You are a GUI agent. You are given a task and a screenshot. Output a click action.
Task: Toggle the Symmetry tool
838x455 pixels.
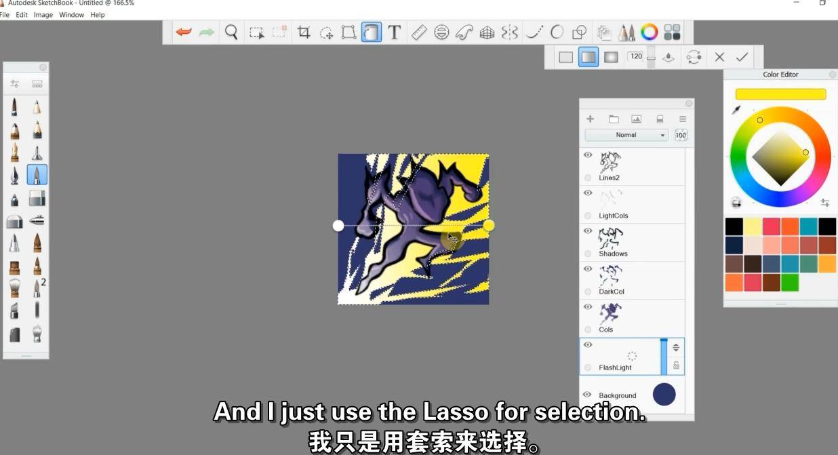click(x=510, y=32)
